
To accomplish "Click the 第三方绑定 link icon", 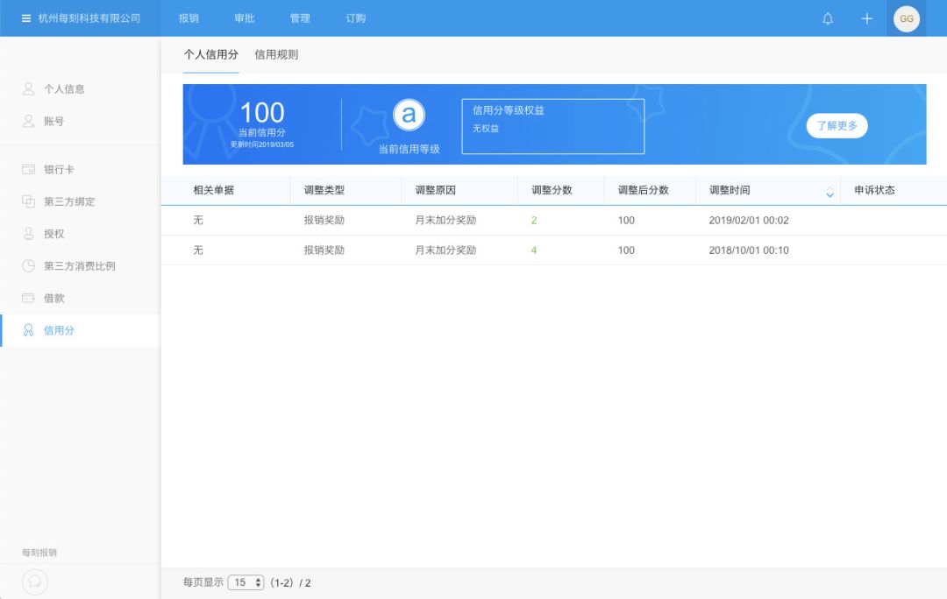I will (28, 201).
